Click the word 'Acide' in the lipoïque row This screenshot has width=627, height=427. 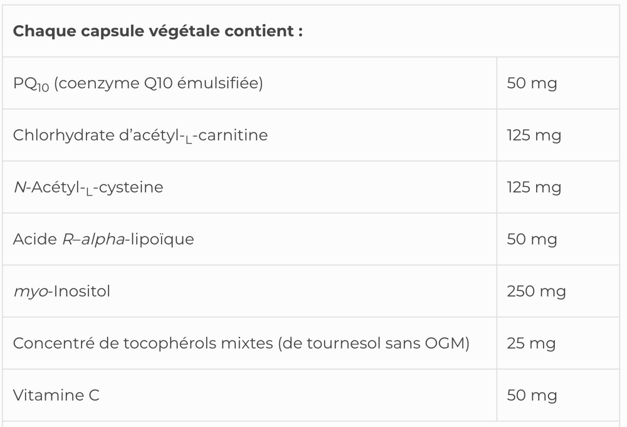[34, 239]
